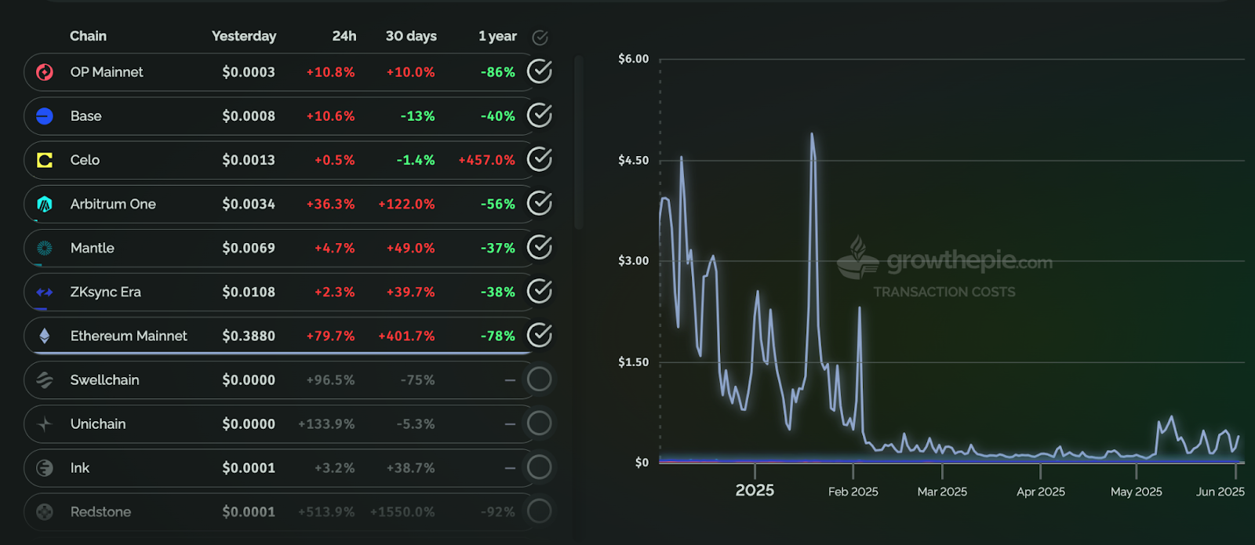
Task: Click the $1.50 y-axis label
Action: pos(634,362)
